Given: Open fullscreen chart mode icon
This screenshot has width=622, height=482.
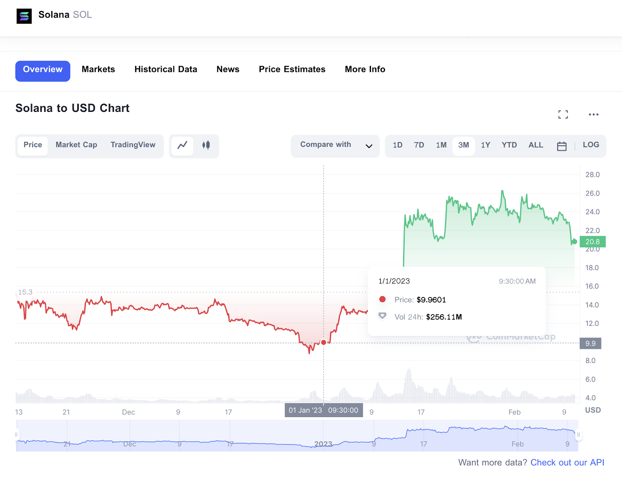Looking at the screenshot, I should click(563, 114).
